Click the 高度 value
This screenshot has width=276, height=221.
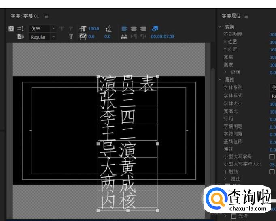[x=273, y=65]
